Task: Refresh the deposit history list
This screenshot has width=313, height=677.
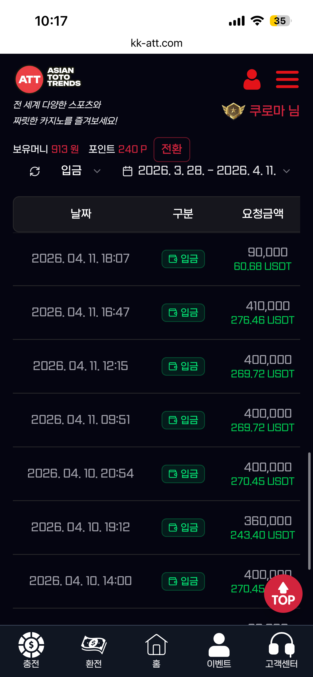Action: point(35,171)
